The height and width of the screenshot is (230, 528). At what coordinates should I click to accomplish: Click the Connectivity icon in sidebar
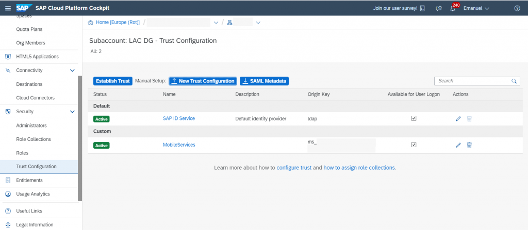[8, 70]
